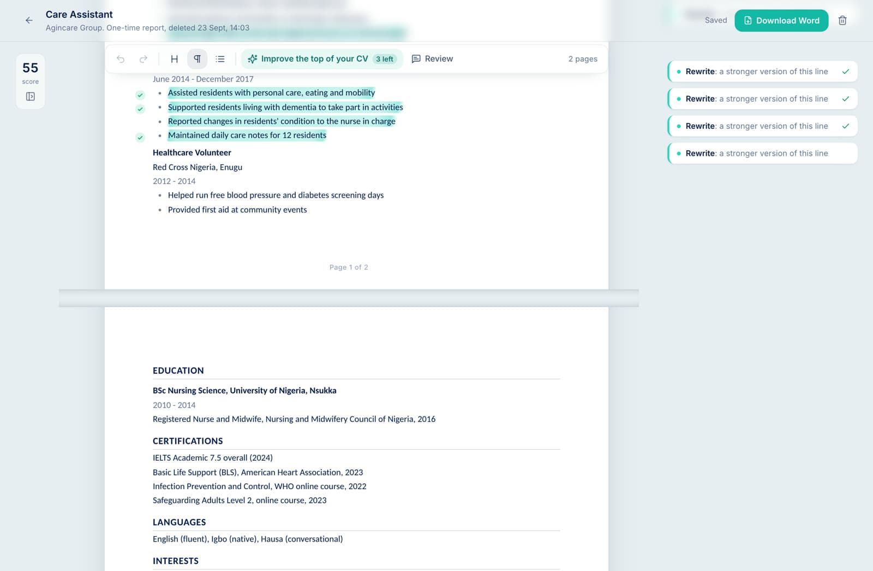Click the 'Basic Life Support (BLS)' line
The height and width of the screenshot is (571, 873).
click(258, 473)
